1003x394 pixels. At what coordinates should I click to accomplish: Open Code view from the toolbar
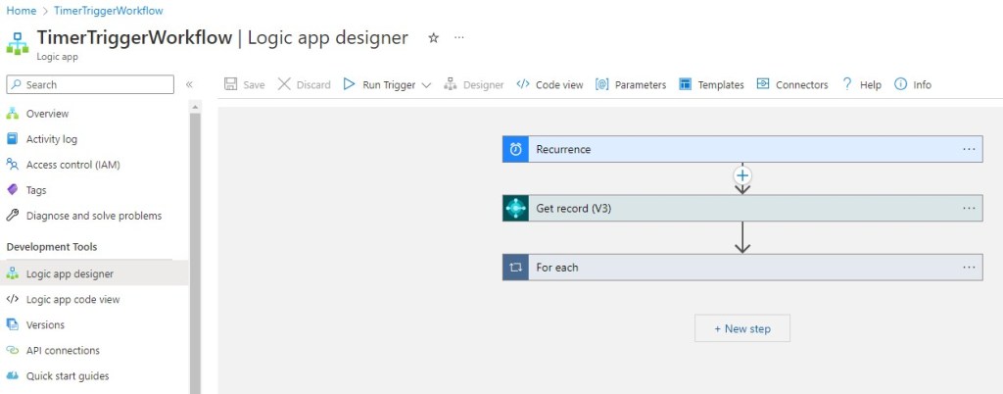(549, 85)
